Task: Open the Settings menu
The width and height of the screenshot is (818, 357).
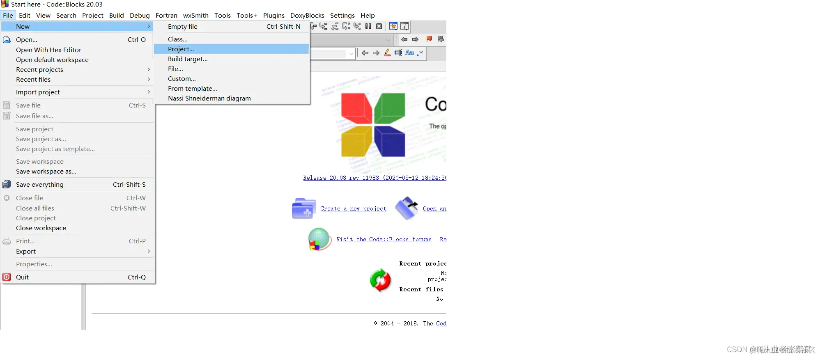Action: 342,15
